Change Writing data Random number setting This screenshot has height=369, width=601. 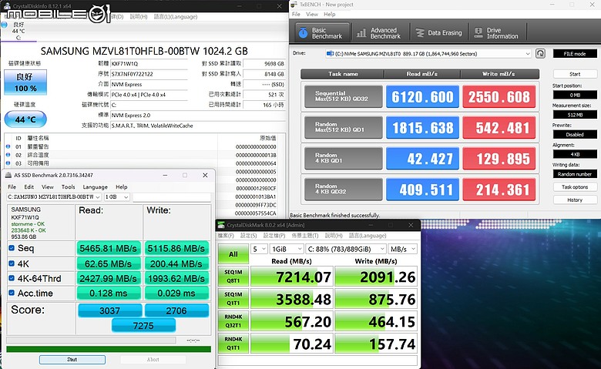pyautogui.click(x=575, y=174)
